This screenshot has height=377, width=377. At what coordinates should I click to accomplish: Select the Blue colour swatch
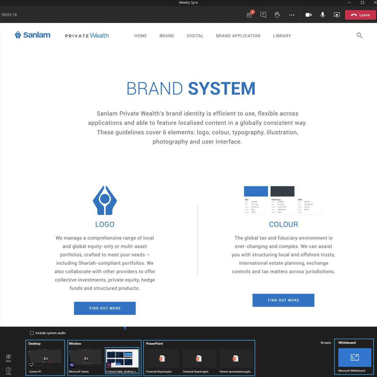[256, 191]
